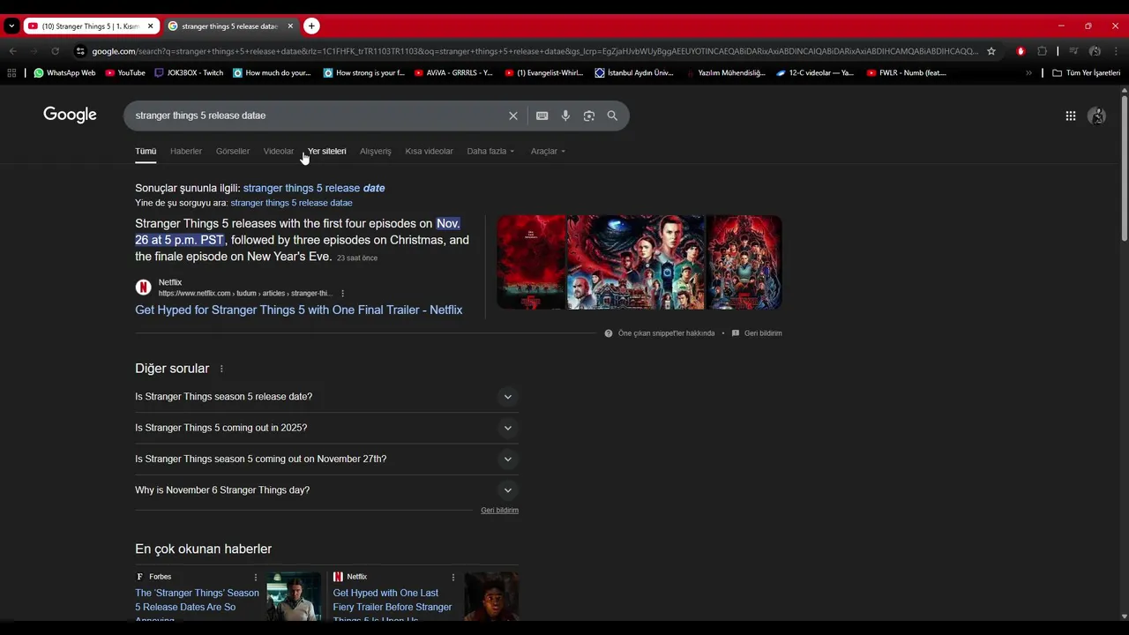Screen dimensions: 1129x635
Task: Click the browser address bar URL
Action: pos(535,51)
